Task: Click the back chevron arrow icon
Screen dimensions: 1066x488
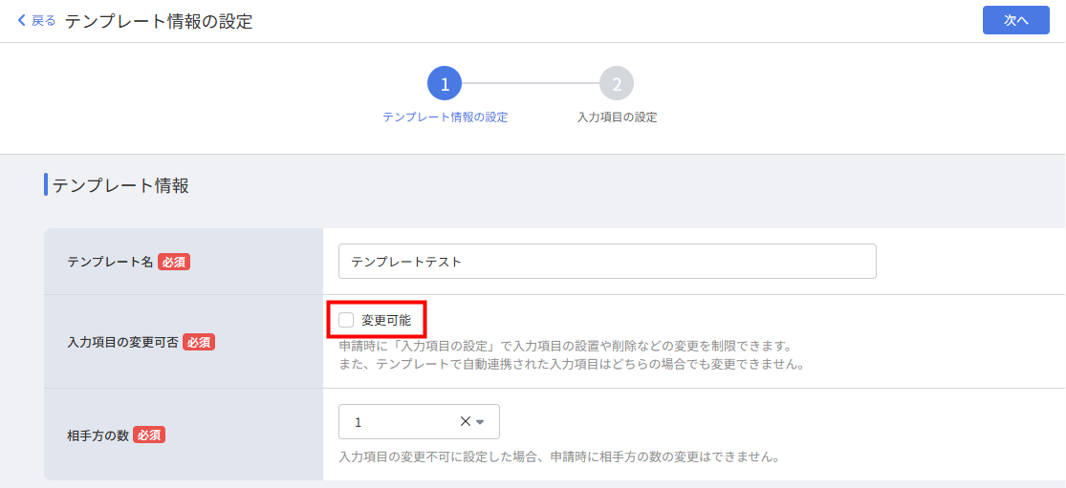Action: 22,20
